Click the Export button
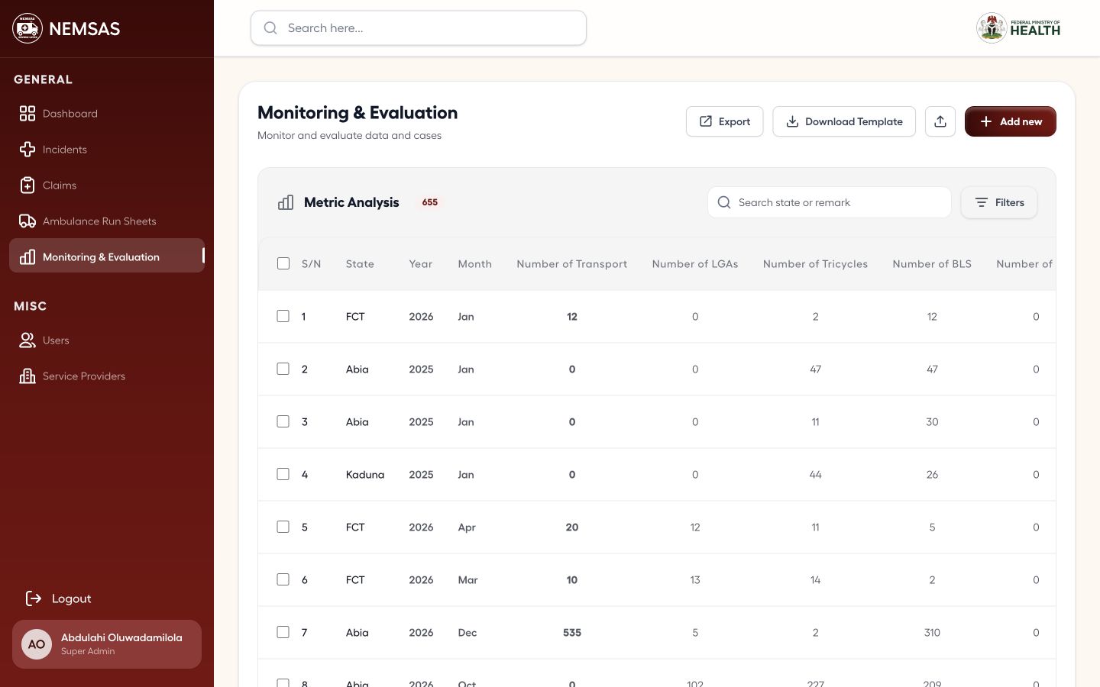This screenshot has width=1100, height=687. (x=724, y=121)
